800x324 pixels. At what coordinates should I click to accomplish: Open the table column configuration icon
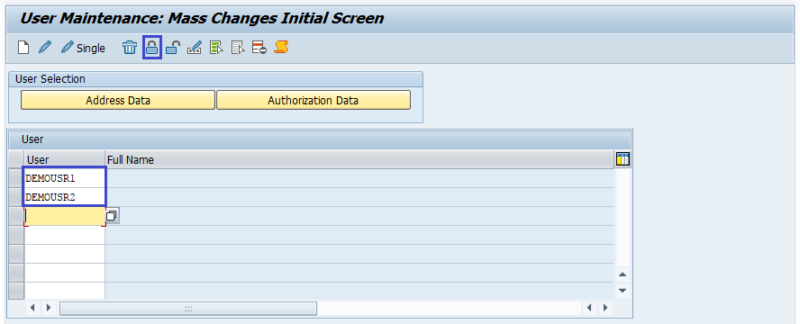pyautogui.click(x=623, y=159)
